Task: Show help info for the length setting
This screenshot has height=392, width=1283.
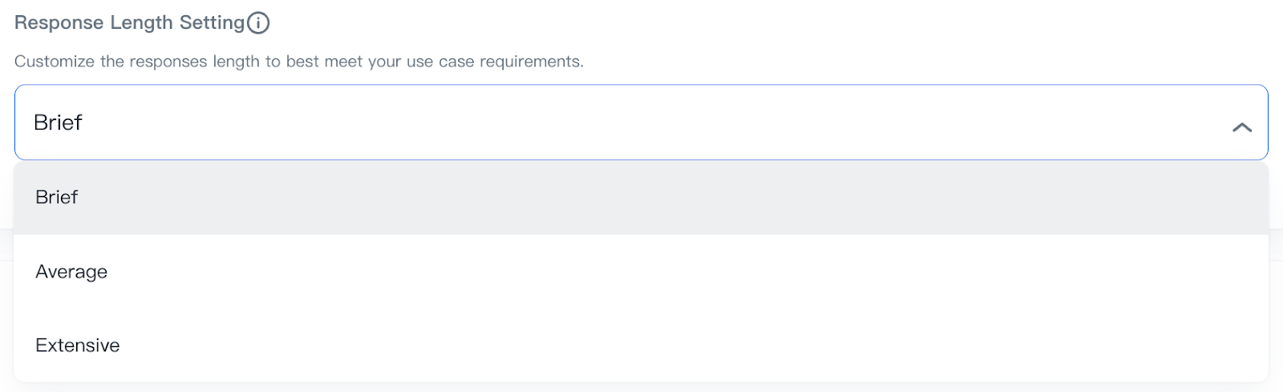Action: click(258, 23)
